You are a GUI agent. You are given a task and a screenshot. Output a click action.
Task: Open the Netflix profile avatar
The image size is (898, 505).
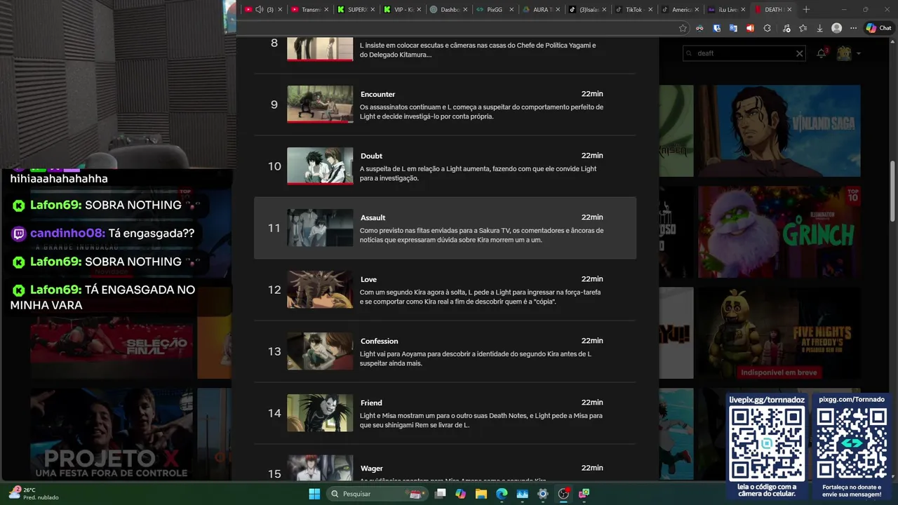tap(844, 53)
